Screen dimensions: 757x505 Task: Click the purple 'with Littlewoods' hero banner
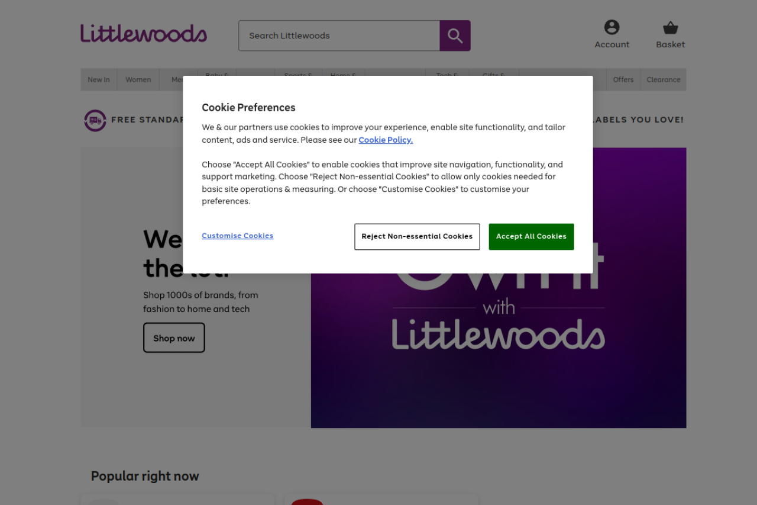(498, 355)
